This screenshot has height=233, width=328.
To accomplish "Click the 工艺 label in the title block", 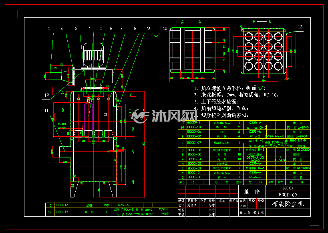I will click(x=211, y=209).
